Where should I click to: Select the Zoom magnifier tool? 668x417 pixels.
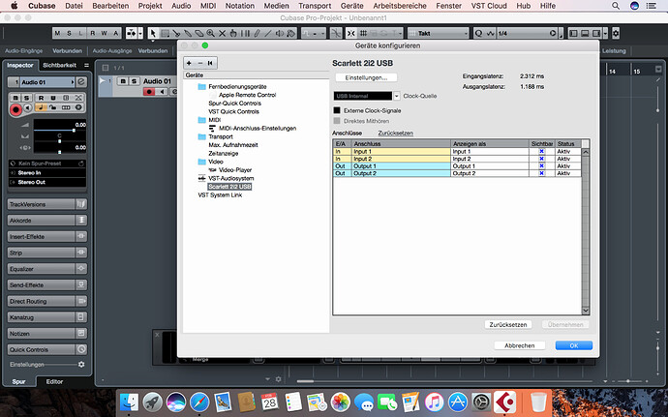coord(210,33)
